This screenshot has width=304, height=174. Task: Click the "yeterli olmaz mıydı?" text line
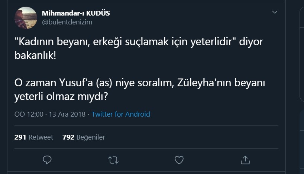pos(61,97)
